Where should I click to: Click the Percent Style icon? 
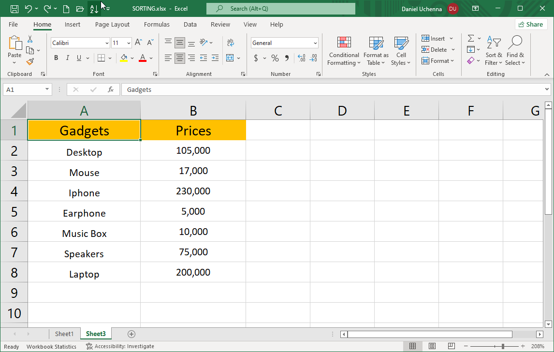pos(275,58)
